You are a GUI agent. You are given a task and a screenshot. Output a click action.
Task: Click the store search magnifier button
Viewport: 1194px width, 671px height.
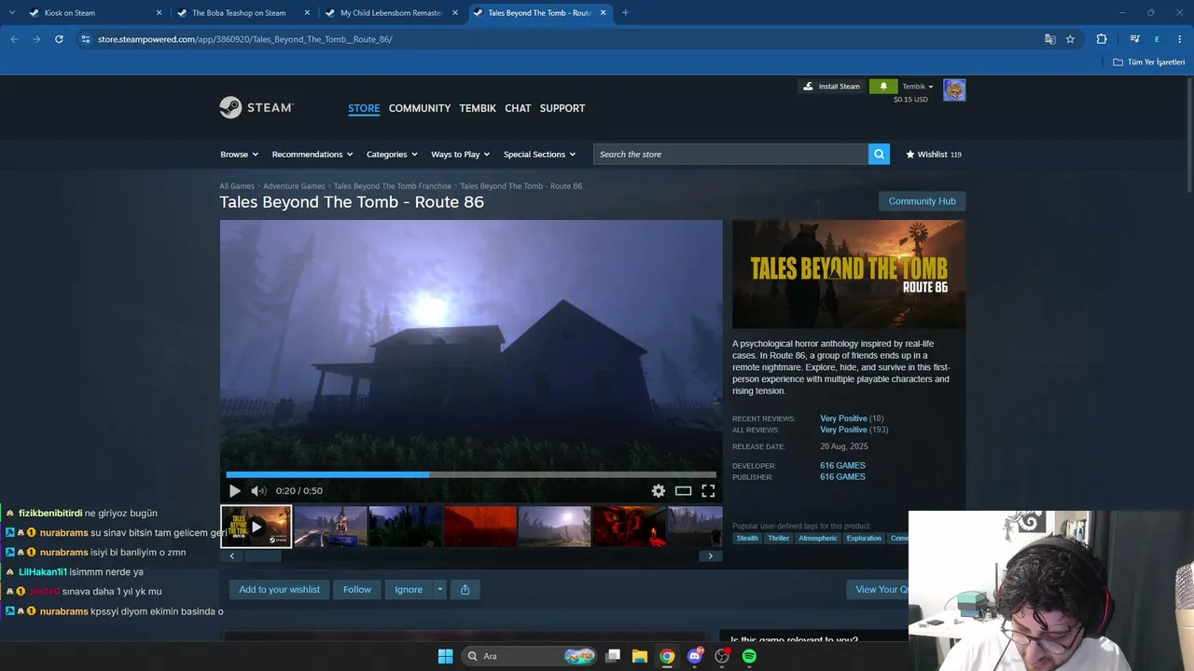click(x=879, y=154)
